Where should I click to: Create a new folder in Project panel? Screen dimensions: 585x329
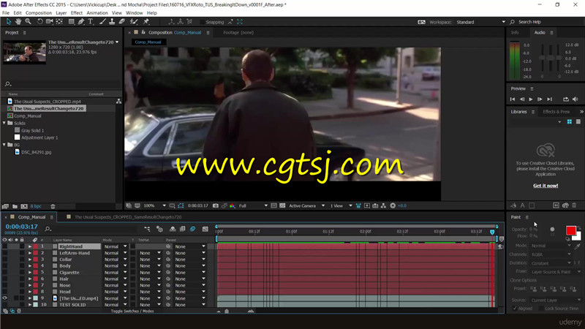(15, 206)
